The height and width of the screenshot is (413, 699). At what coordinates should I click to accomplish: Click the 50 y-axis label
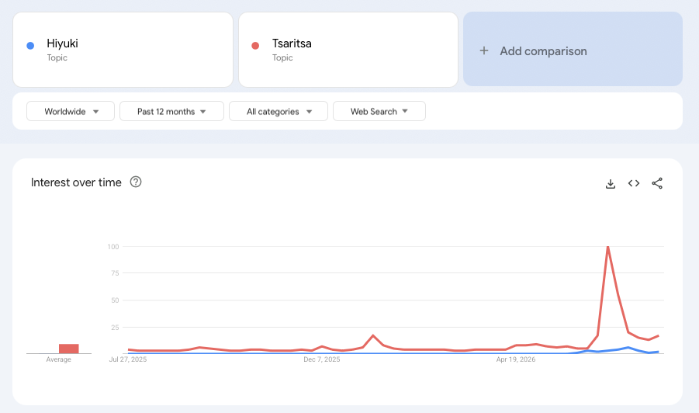click(115, 300)
